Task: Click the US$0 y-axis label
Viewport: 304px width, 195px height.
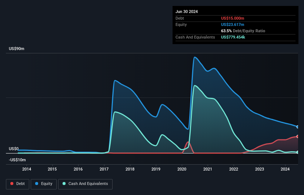Action: click(x=14, y=149)
